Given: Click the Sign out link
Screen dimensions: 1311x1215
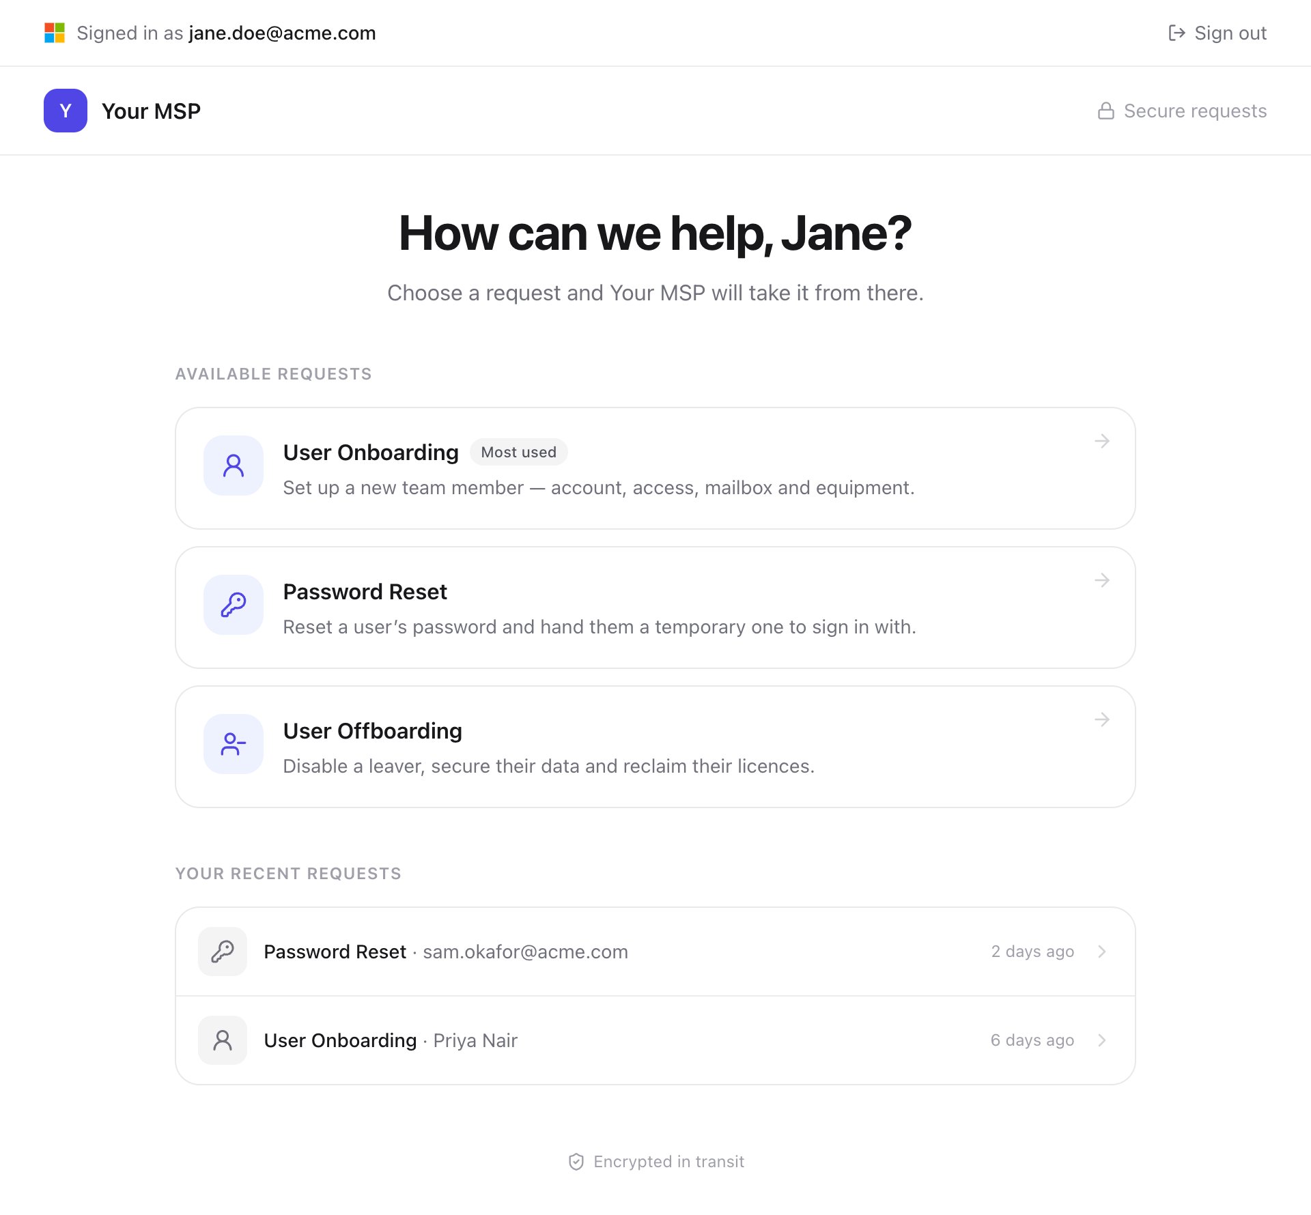Looking at the screenshot, I should tap(1217, 33).
